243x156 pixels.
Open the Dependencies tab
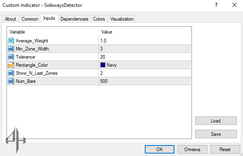[x=74, y=19]
